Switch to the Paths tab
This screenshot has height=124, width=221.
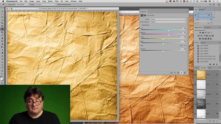(x=210, y=68)
